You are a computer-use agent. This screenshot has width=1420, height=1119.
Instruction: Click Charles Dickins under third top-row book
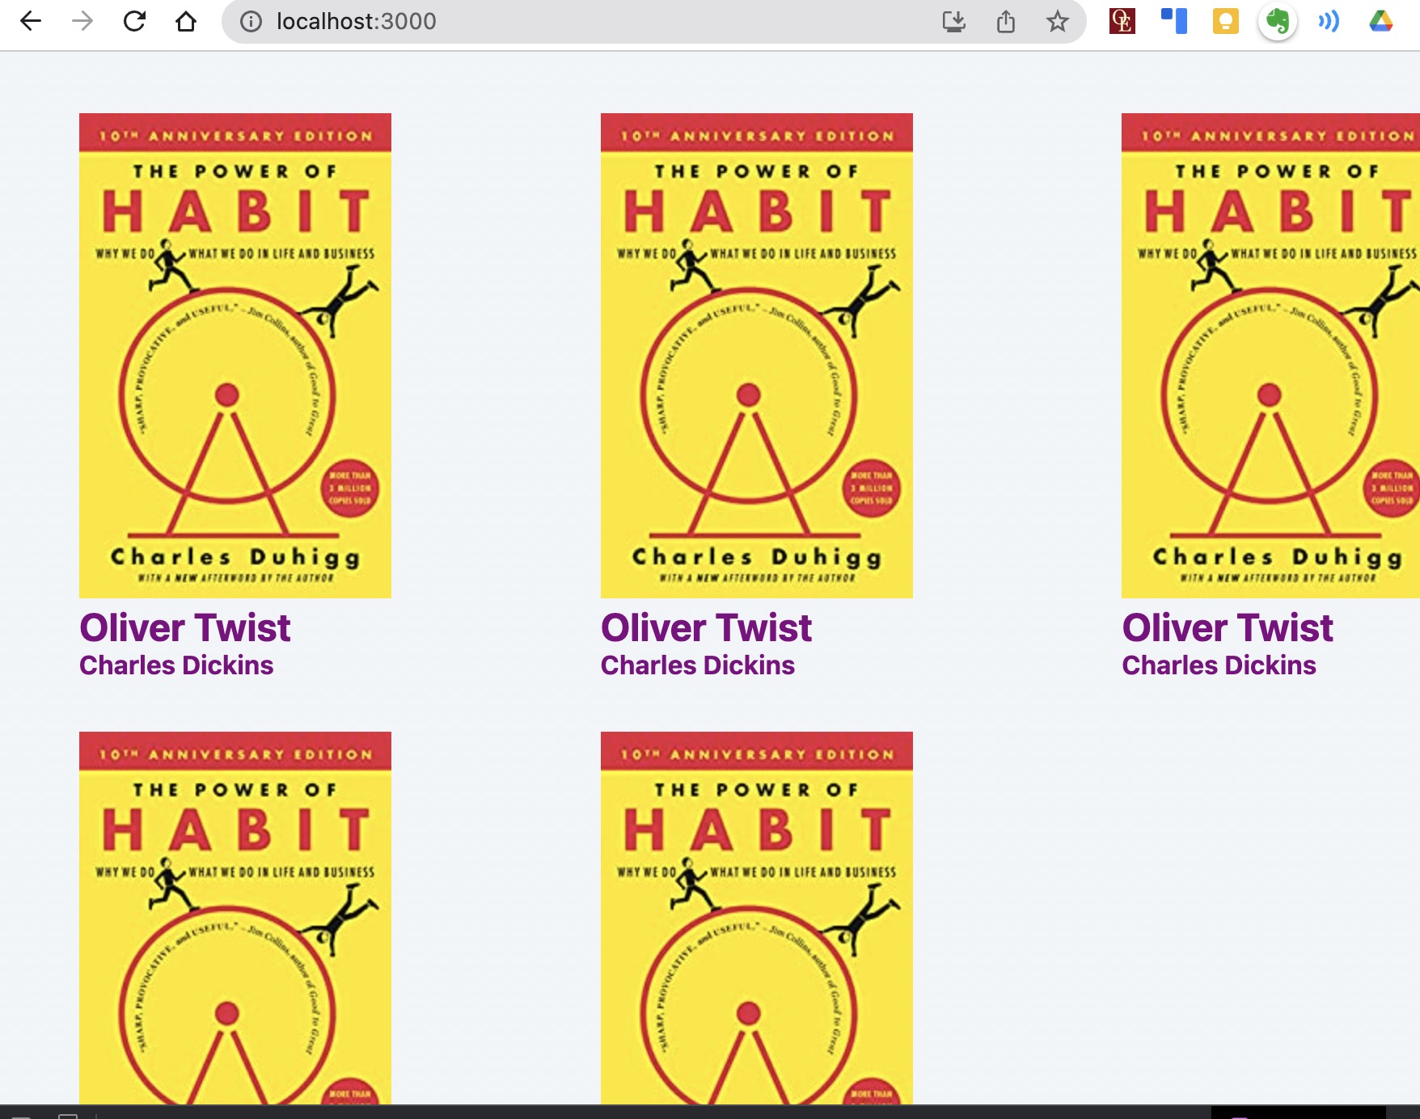coord(1219,665)
